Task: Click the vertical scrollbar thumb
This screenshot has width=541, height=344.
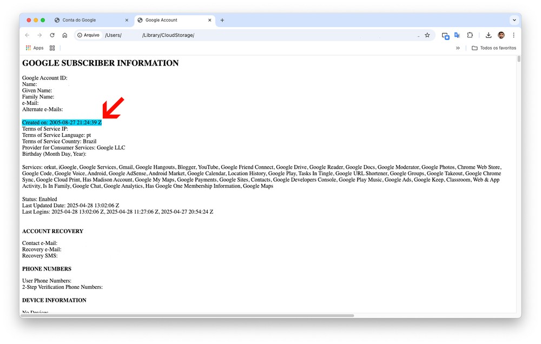Action: click(x=519, y=58)
